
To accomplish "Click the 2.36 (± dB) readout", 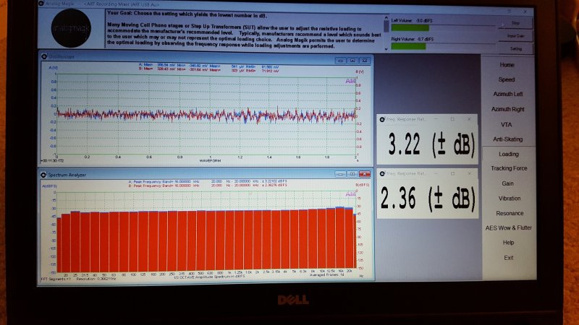I will tap(428, 198).
